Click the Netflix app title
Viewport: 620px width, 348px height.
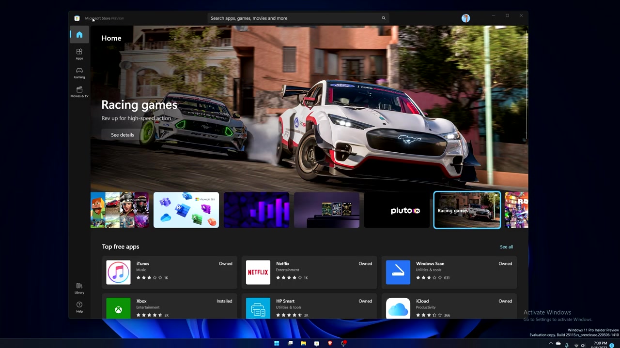(x=283, y=264)
